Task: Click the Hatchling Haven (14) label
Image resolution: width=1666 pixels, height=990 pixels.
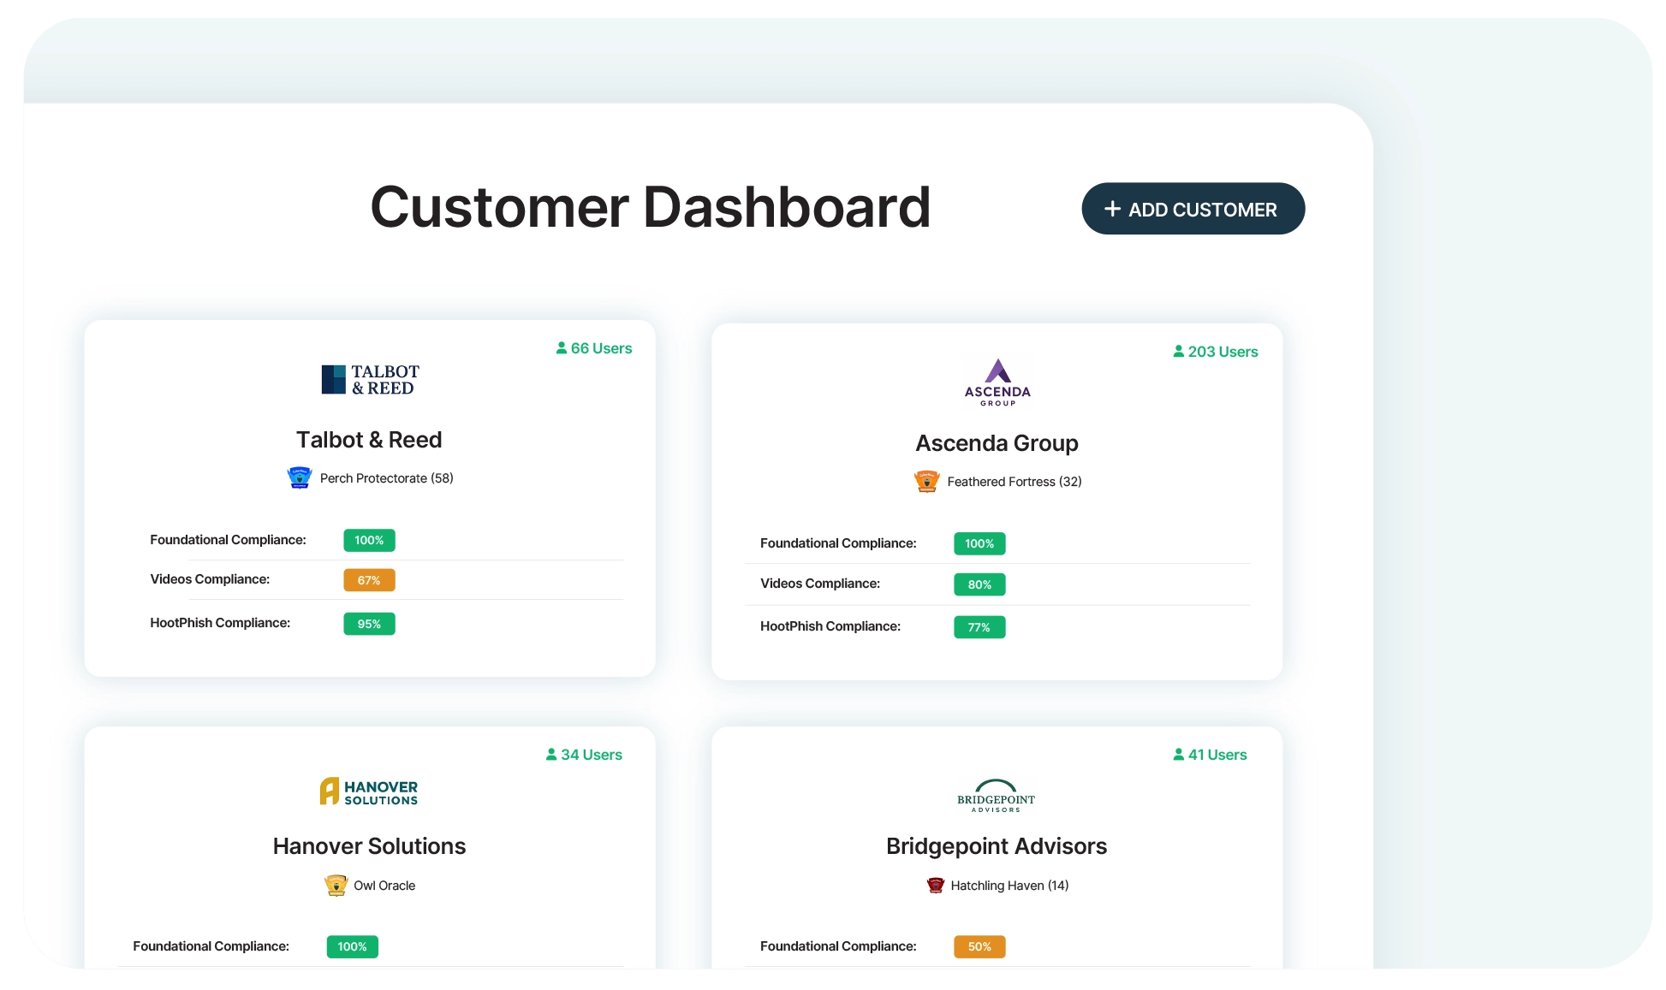Action: [1009, 886]
